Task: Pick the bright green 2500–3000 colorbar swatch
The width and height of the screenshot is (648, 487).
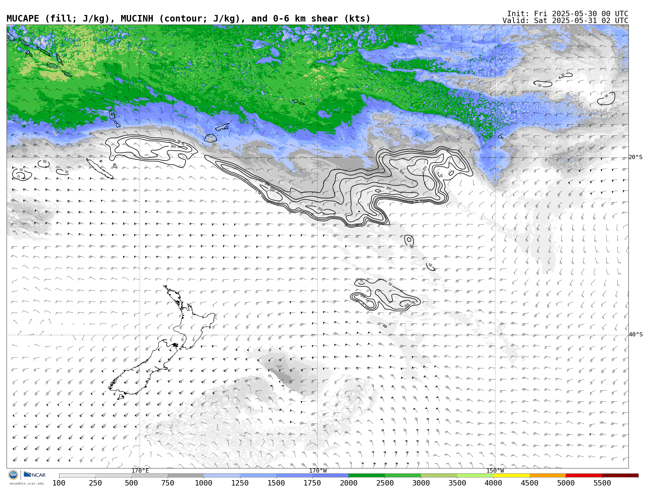Action: [403, 476]
